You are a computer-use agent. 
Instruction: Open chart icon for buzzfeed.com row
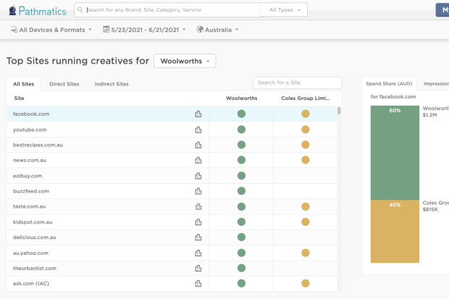pos(198,191)
